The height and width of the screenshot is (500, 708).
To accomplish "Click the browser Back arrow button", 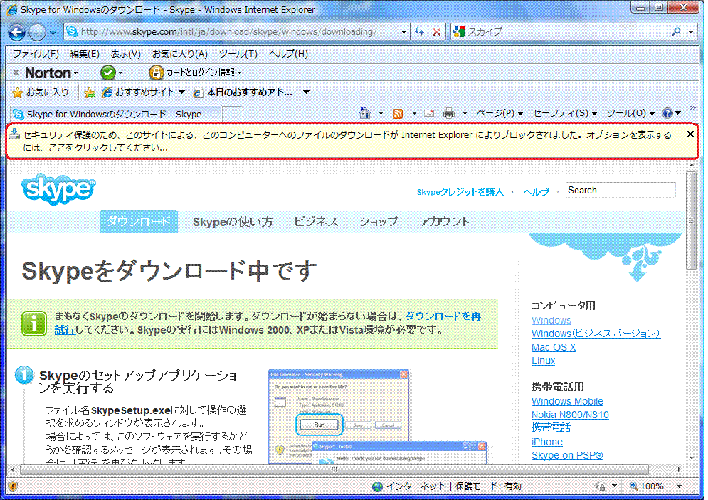I will 16,32.
